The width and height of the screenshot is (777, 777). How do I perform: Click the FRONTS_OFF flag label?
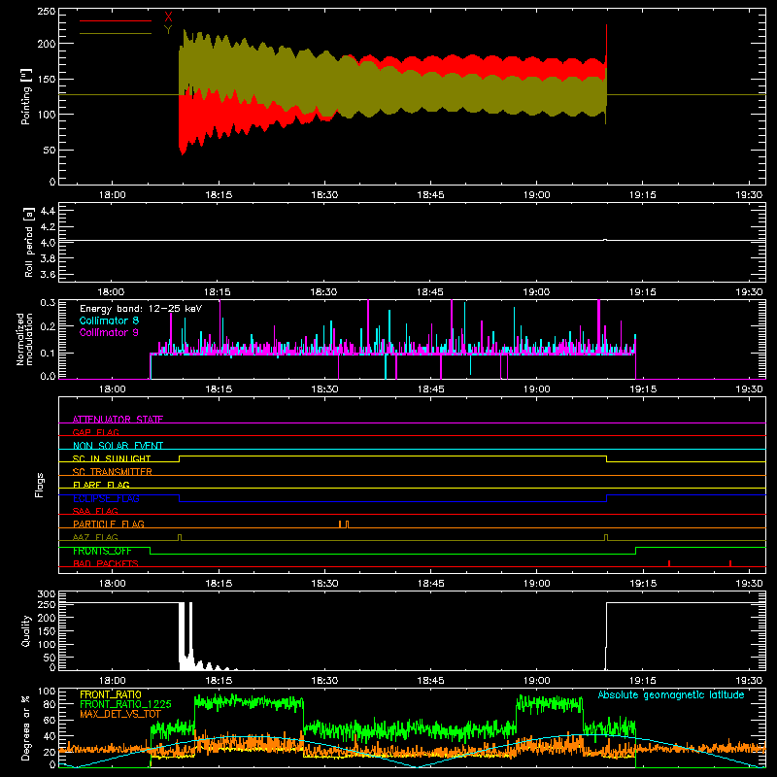102,551
